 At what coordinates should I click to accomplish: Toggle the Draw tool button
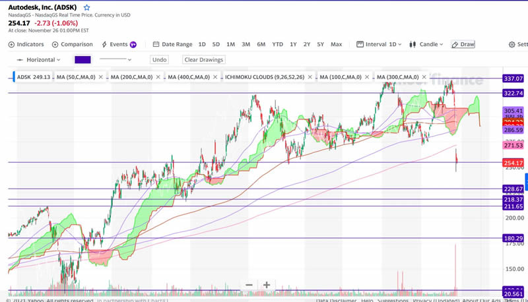(463, 44)
